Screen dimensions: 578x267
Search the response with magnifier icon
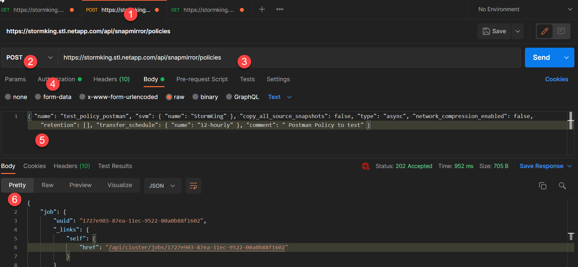[562, 186]
